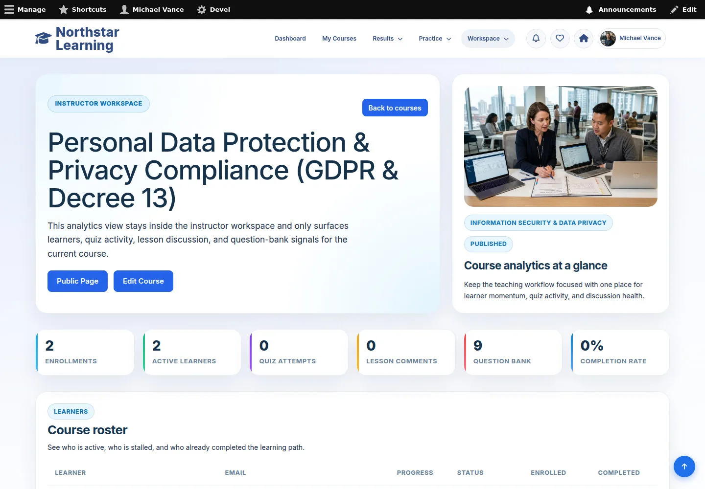The height and width of the screenshot is (489, 705).
Task: Open the Public Page button
Action: (x=77, y=281)
